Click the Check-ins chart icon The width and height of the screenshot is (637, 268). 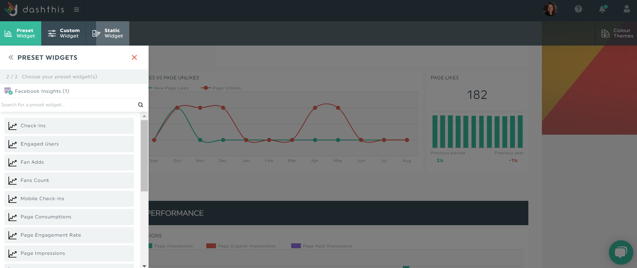coord(13,126)
